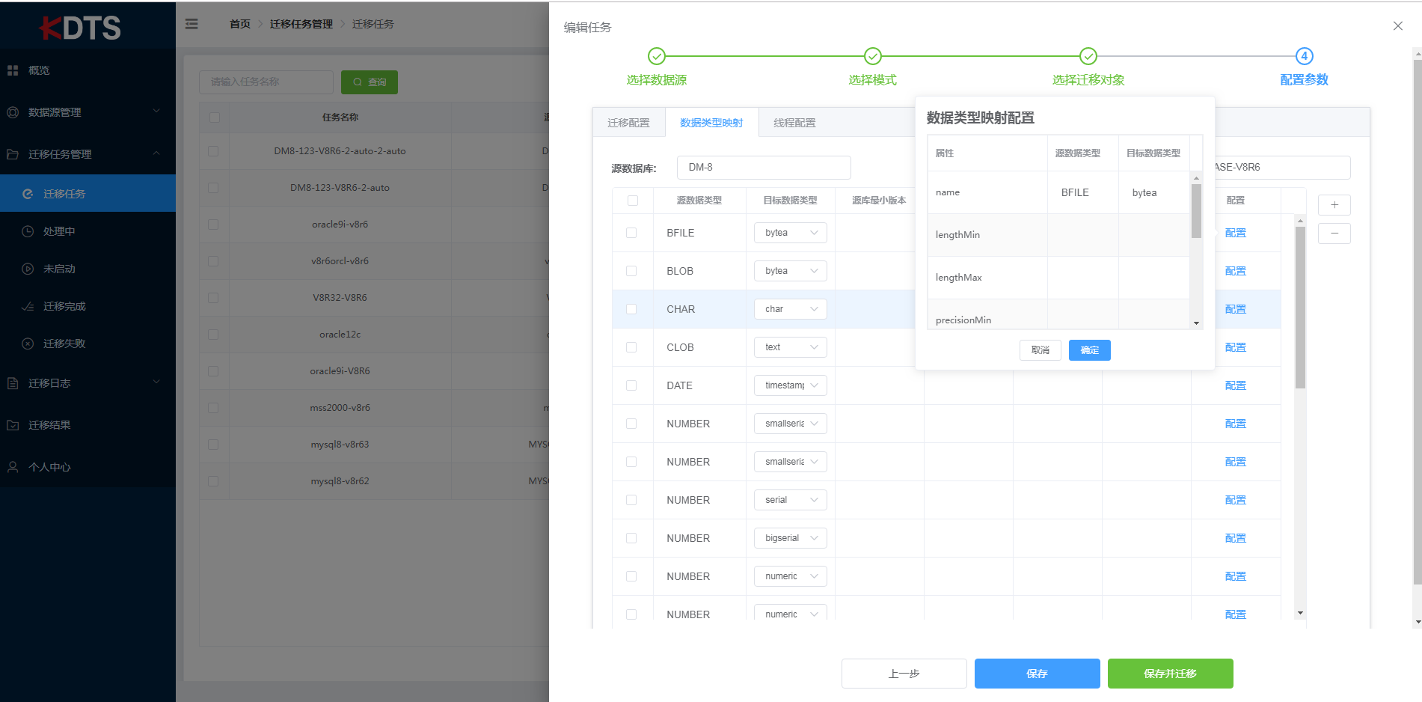Select the CLOB row checkbox

pyautogui.click(x=633, y=347)
